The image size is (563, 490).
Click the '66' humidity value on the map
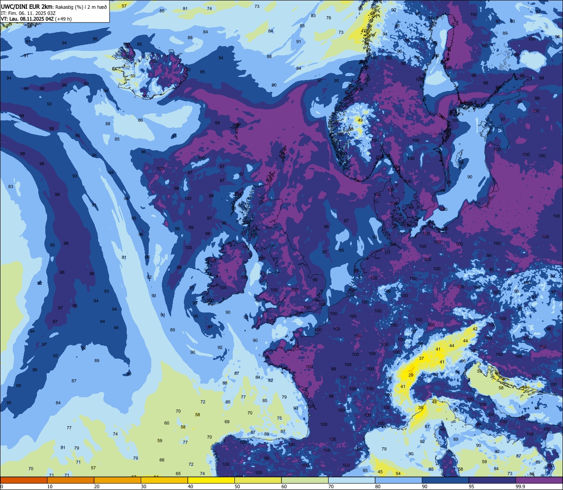pyautogui.click(x=162, y=460)
